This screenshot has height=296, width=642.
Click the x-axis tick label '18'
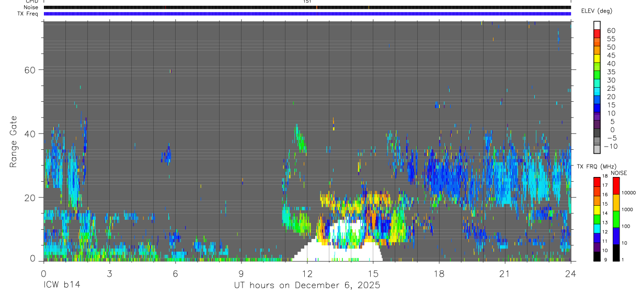pos(439,274)
